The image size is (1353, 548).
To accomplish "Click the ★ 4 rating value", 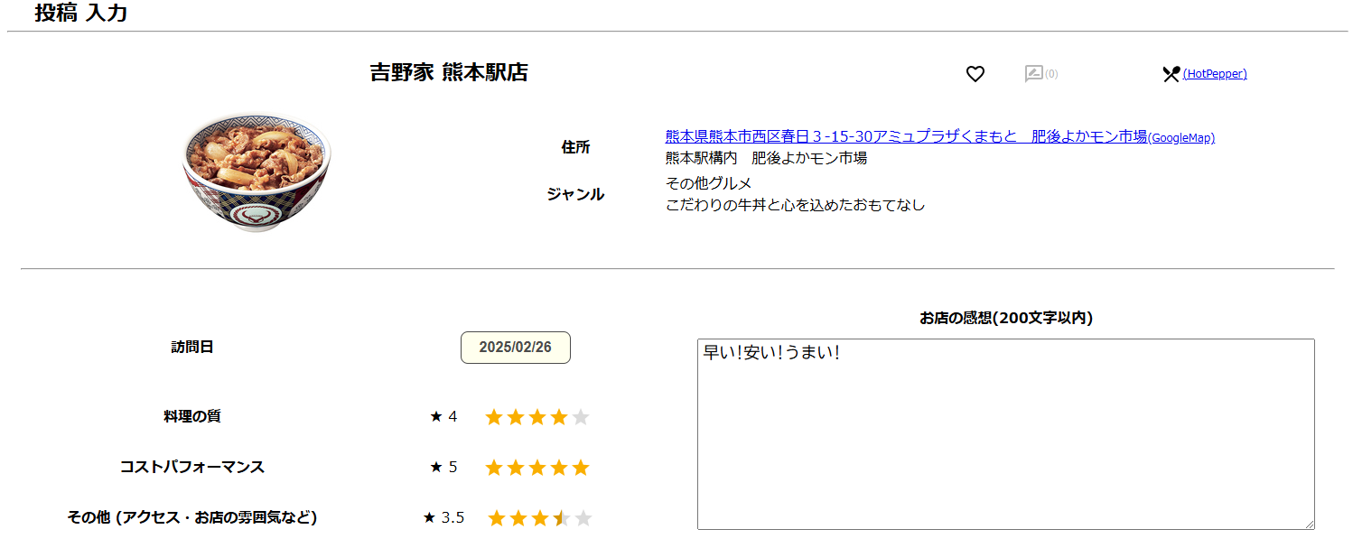I will 443,416.
